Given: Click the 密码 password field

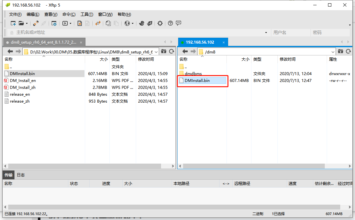Looking at the screenshot, I should 330,32.
